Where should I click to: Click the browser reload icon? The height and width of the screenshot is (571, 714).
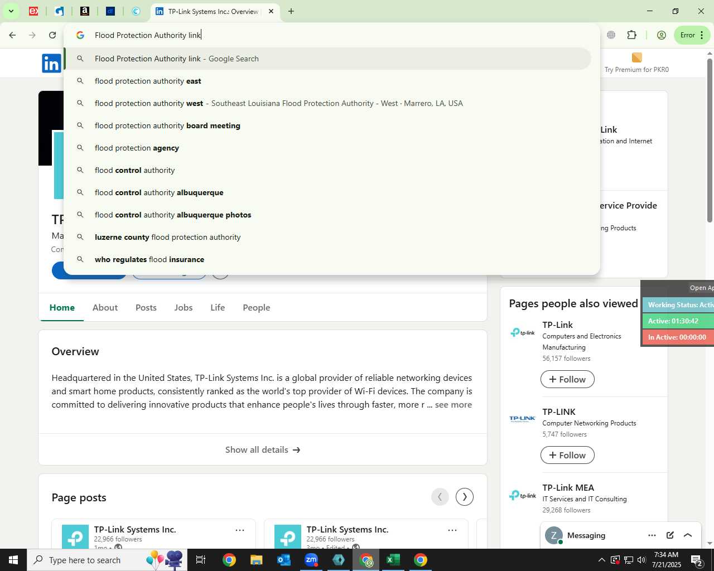pyautogui.click(x=52, y=35)
